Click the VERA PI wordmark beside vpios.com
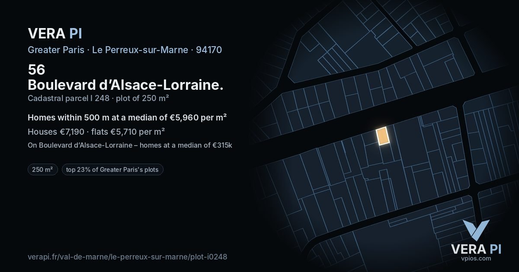The width and height of the screenshot is (519, 272). [x=476, y=249]
